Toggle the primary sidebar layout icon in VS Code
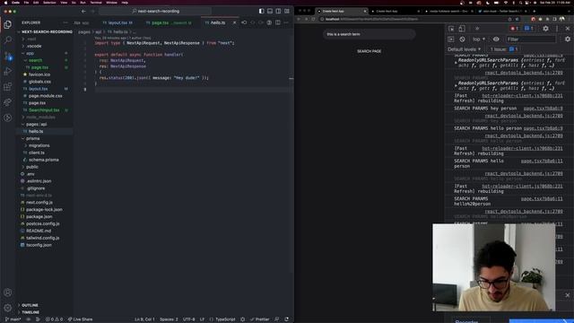 tap(261, 12)
